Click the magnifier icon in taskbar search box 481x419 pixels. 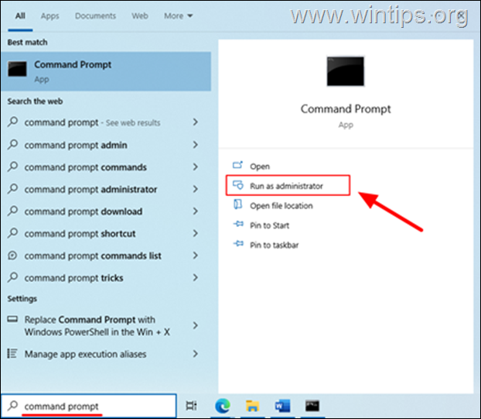click(x=12, y=406)
